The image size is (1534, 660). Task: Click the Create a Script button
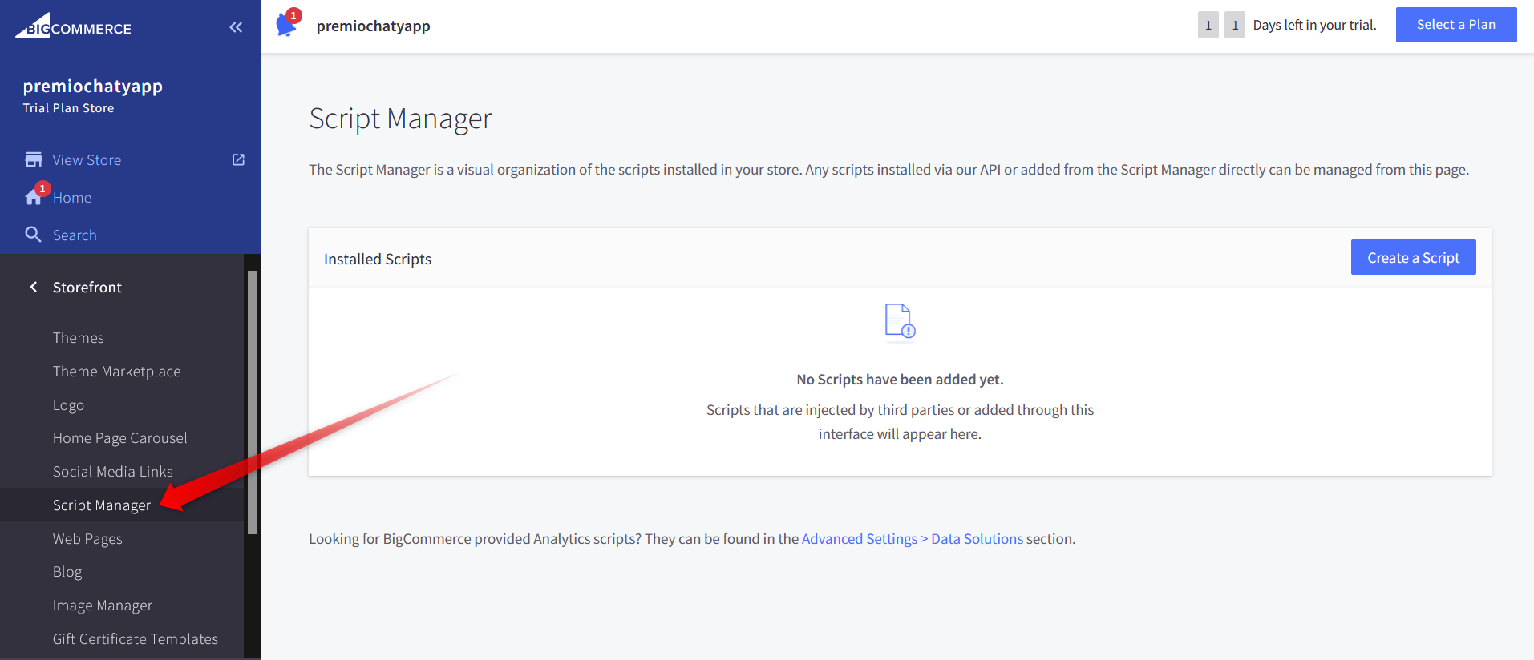pyautogui.click(x=1413, y=257)
